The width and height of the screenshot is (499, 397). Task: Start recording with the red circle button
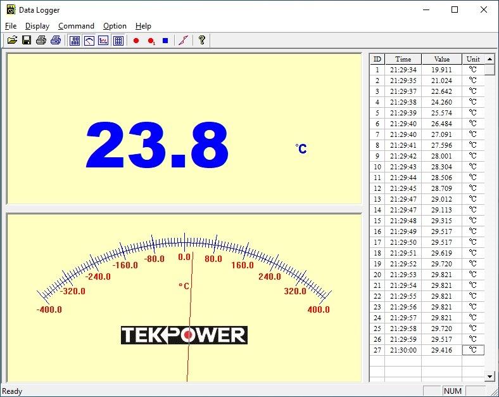(x=136, y=41)
